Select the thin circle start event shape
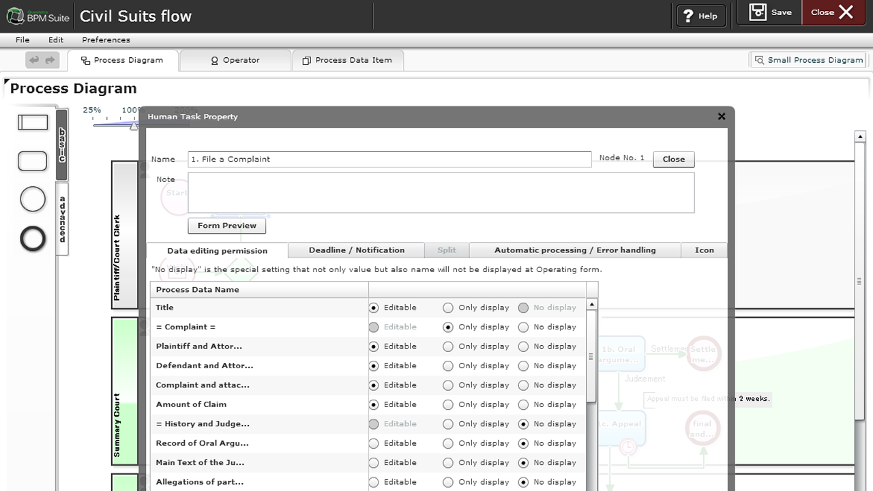This screenshot has height=491, width=873. 33,200
